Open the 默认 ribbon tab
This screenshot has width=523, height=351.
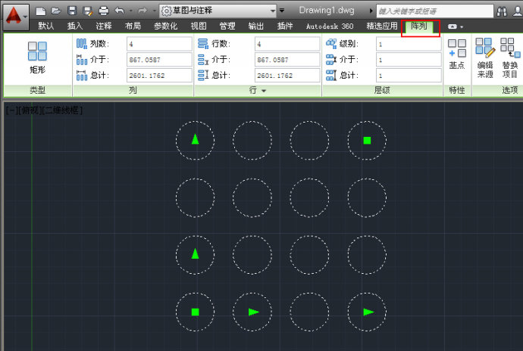coord(45,26)
